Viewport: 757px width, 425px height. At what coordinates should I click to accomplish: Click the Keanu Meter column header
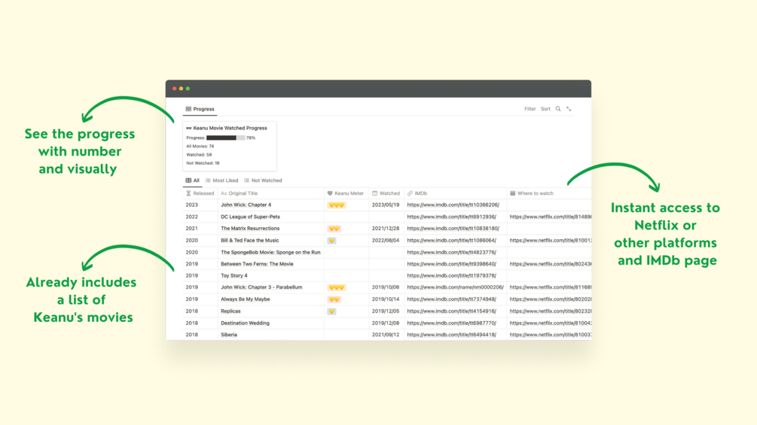point(346,193)
